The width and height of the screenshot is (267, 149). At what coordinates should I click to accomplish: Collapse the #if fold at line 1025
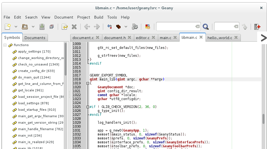pyautogui.click(x=88, y=107)
